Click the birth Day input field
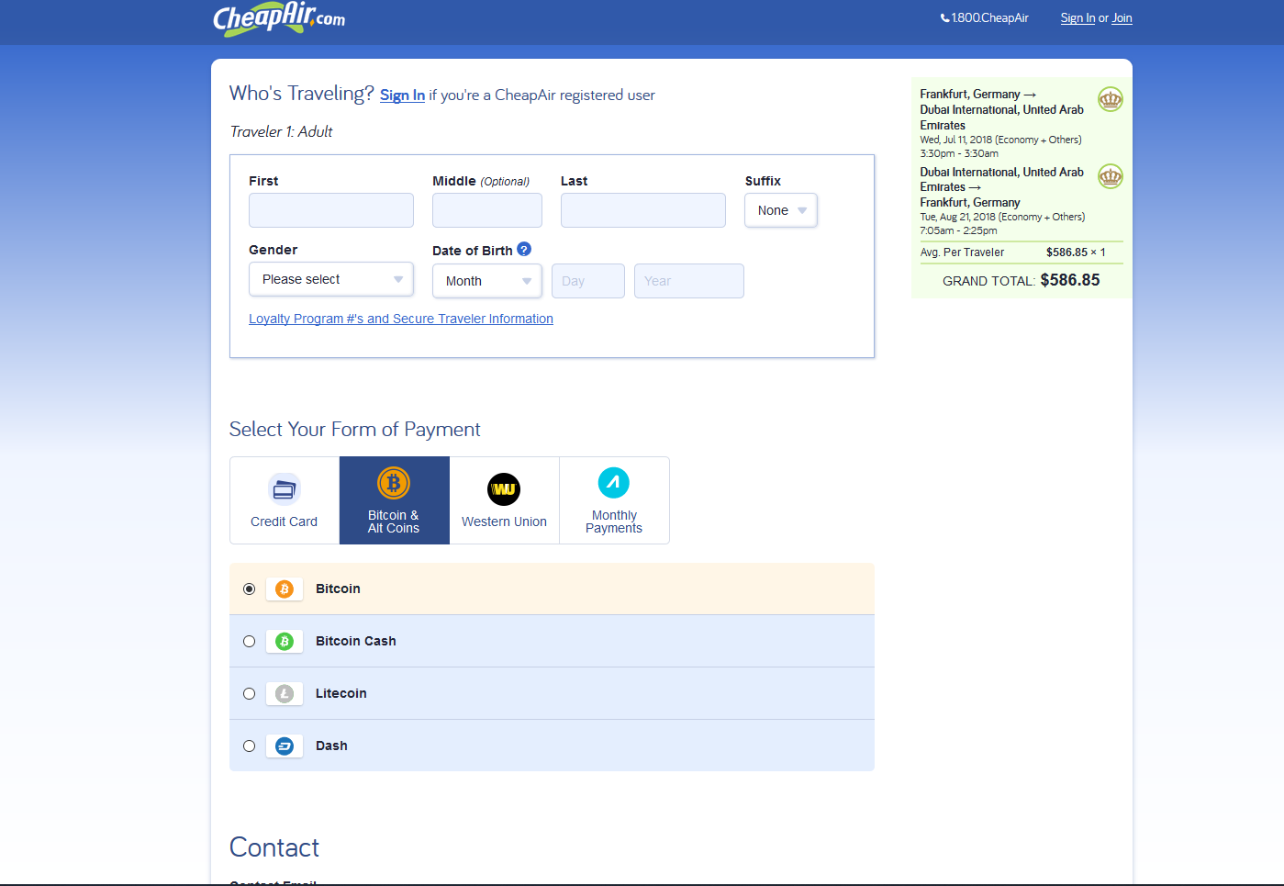Image resolution: width=1284 pixels, height=886 pixels. click(588, 281)
